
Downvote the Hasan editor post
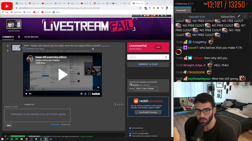[8, 51]
